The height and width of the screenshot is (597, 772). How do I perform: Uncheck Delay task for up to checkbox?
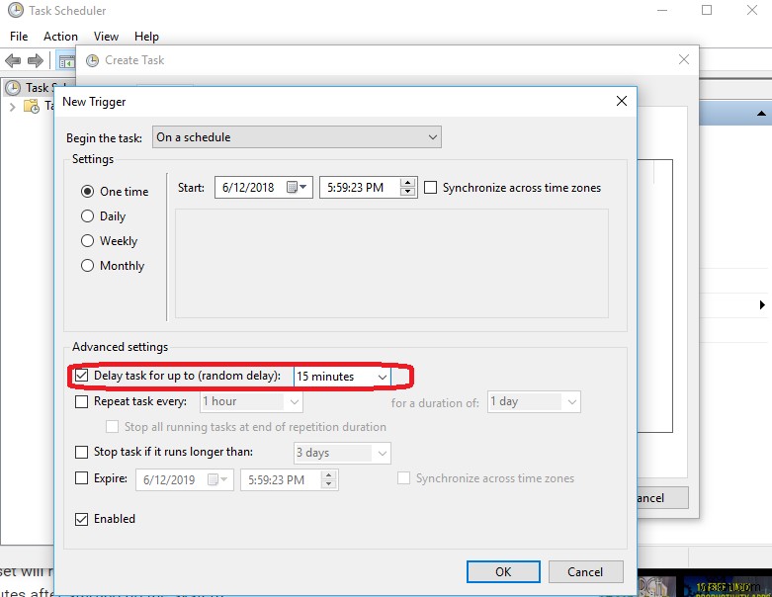click(81, 376)
